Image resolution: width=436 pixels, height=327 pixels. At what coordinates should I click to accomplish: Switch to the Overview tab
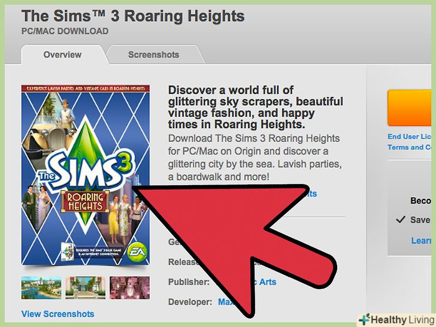[62, 54]
